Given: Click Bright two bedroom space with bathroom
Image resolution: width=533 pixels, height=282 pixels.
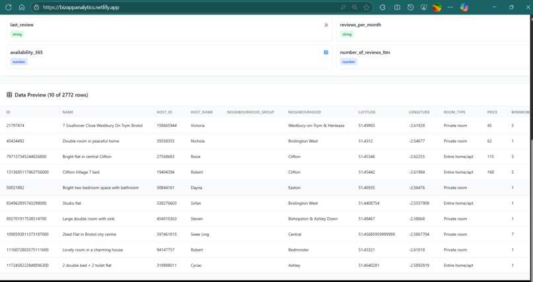Looking at the screenshot, I should pos(101,188).
